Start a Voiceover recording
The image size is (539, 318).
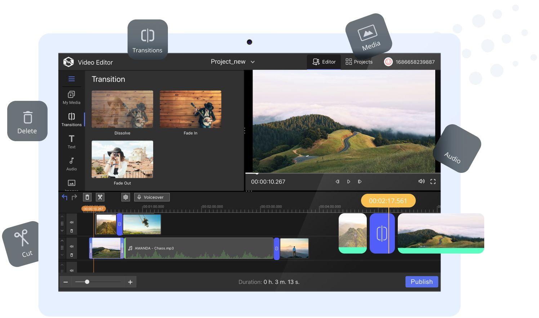(152, 197)
